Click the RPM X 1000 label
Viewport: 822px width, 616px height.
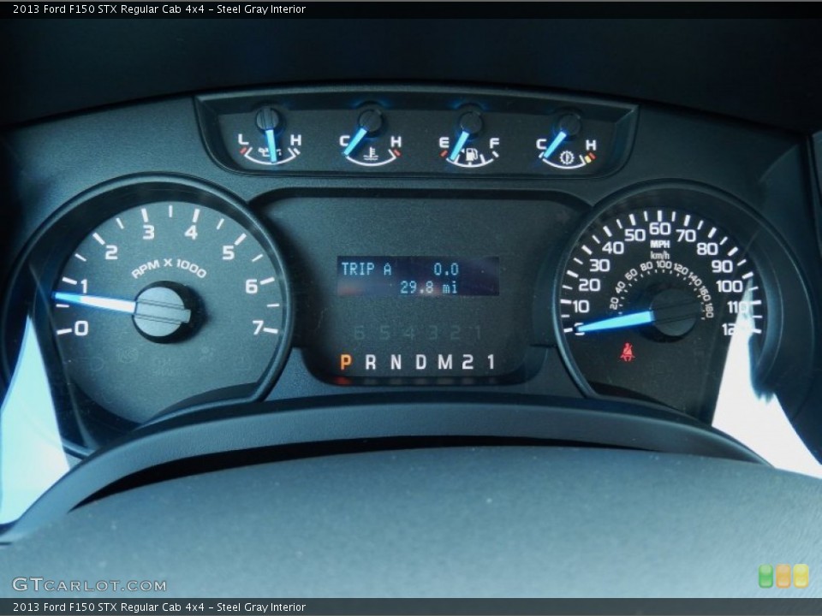169,267
